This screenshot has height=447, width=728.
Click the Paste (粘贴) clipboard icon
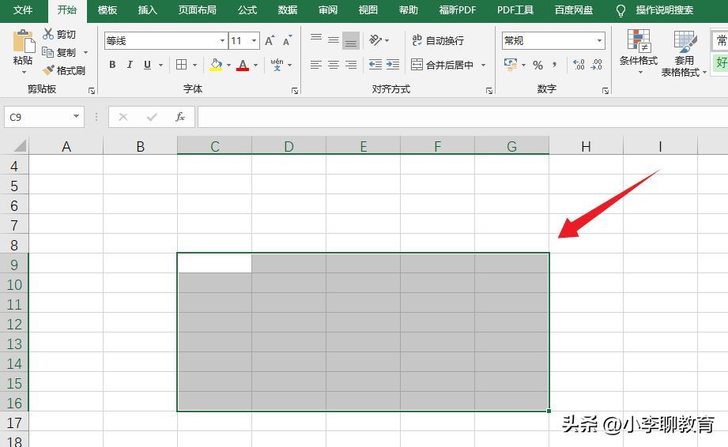[23, 41]
